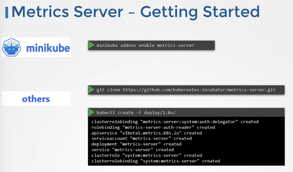Click the serviceaccount 'metrics-server' created line

(x=141, y=138)
